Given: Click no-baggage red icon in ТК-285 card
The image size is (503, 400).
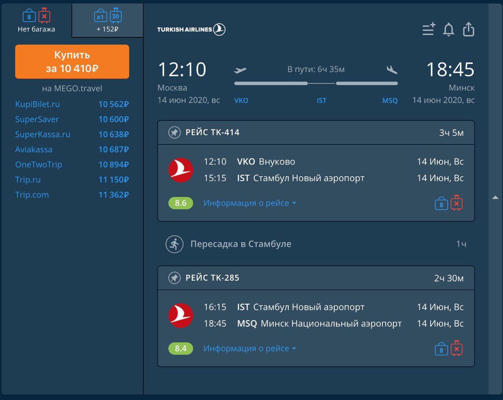Looking at the screenshot, I should click(456, 349).
